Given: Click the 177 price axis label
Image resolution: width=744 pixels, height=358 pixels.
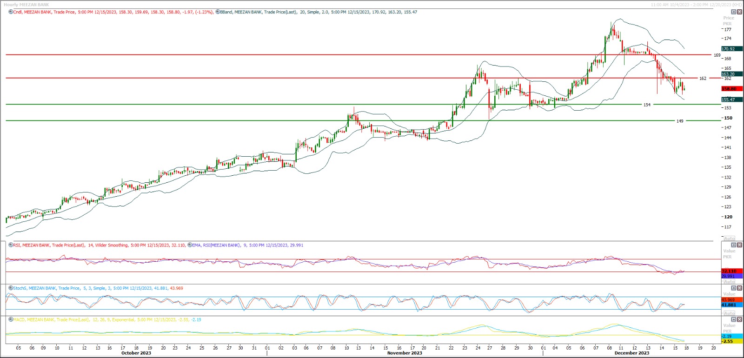Looking at the screenshot, I should coord(727,29).
